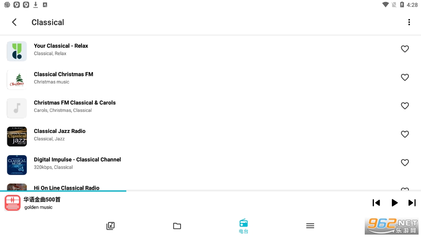Favorite Classical Christmas FM station
The width and height of the screenshot is (421, 237).
tap(405, 77)
